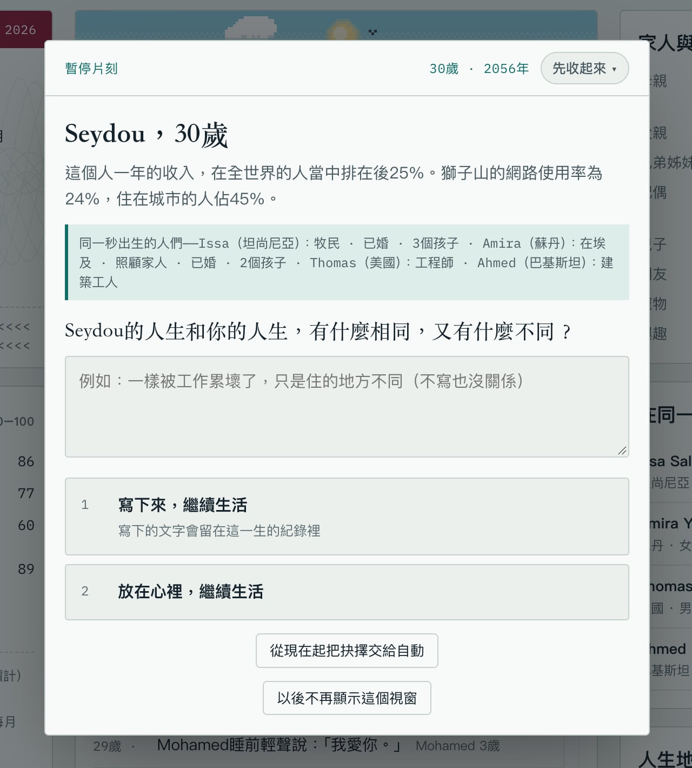Click the pixel weather scene in background
Image resolution: width=692 pixels, height=768 pixels.
click(336, 25)
